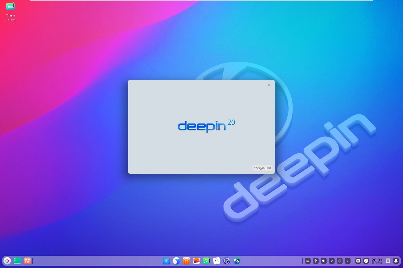Show the desktop with the teal dock icon
Viewport: 403px width, 268px height.
[17, 261]
